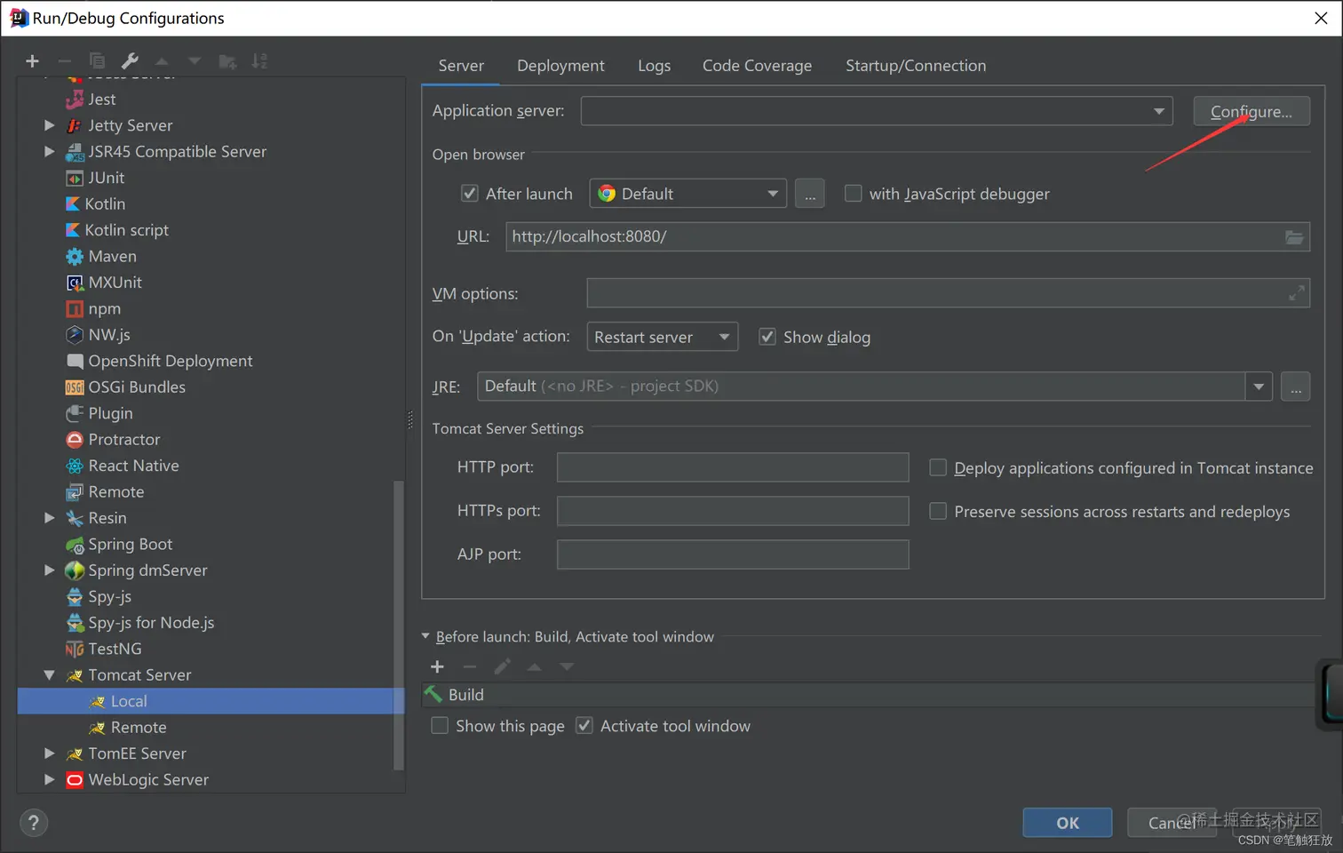1343x853 pixels.
Task: Edit before launch task pencil icon
Action: [502, 666]
